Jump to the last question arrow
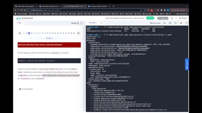This screenshot has width=202, height=113. point(78,33)
